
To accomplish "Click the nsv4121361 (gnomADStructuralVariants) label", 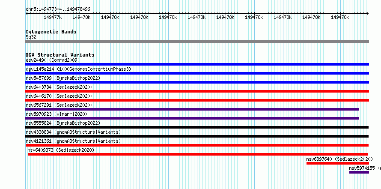I will pos(73,141).
